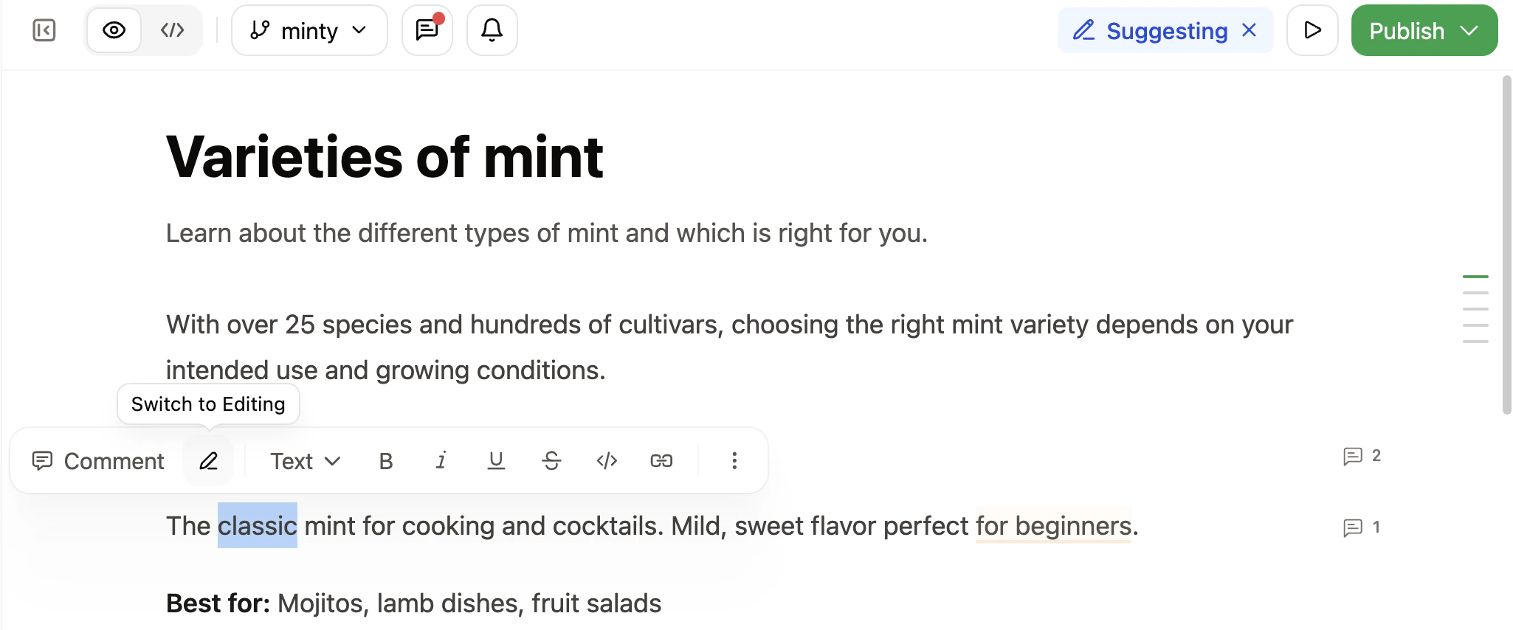Switch to Editing mode via the pencil icon

tap(208, 460)
